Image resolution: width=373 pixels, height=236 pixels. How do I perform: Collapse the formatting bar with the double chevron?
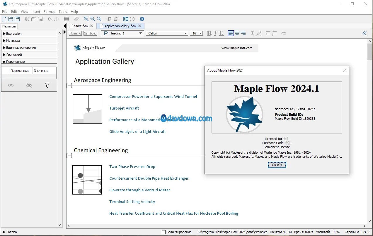(x=365, y=33)
